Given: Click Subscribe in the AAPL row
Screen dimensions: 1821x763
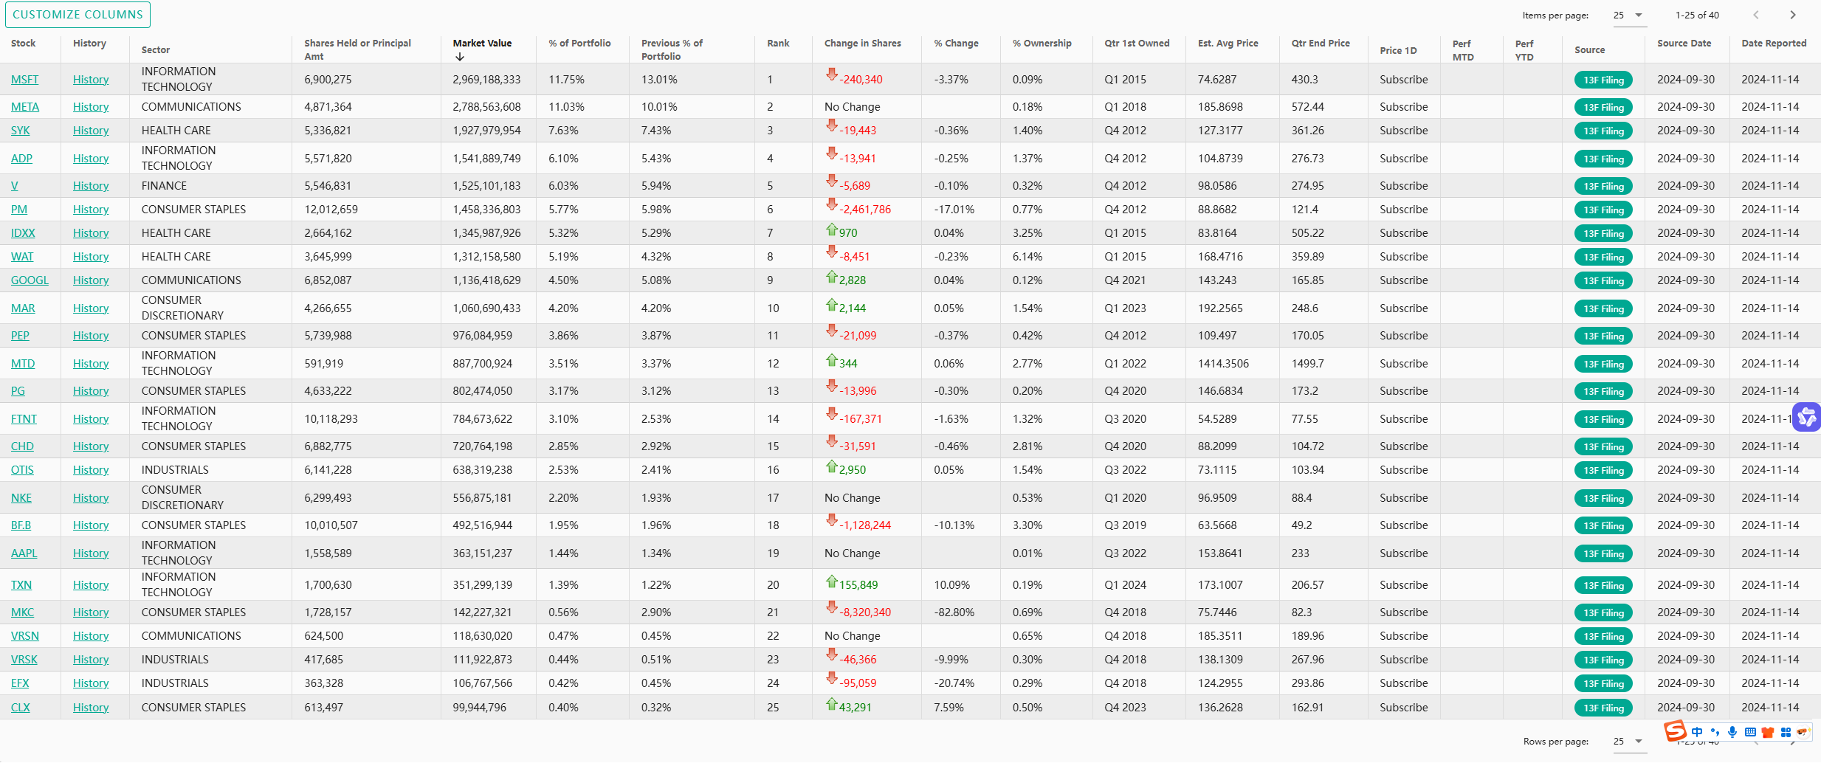Looking at the screenshot, I should click(1403, 553).
